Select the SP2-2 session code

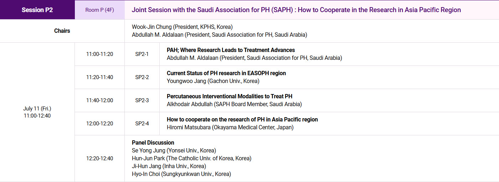(142, 77)
